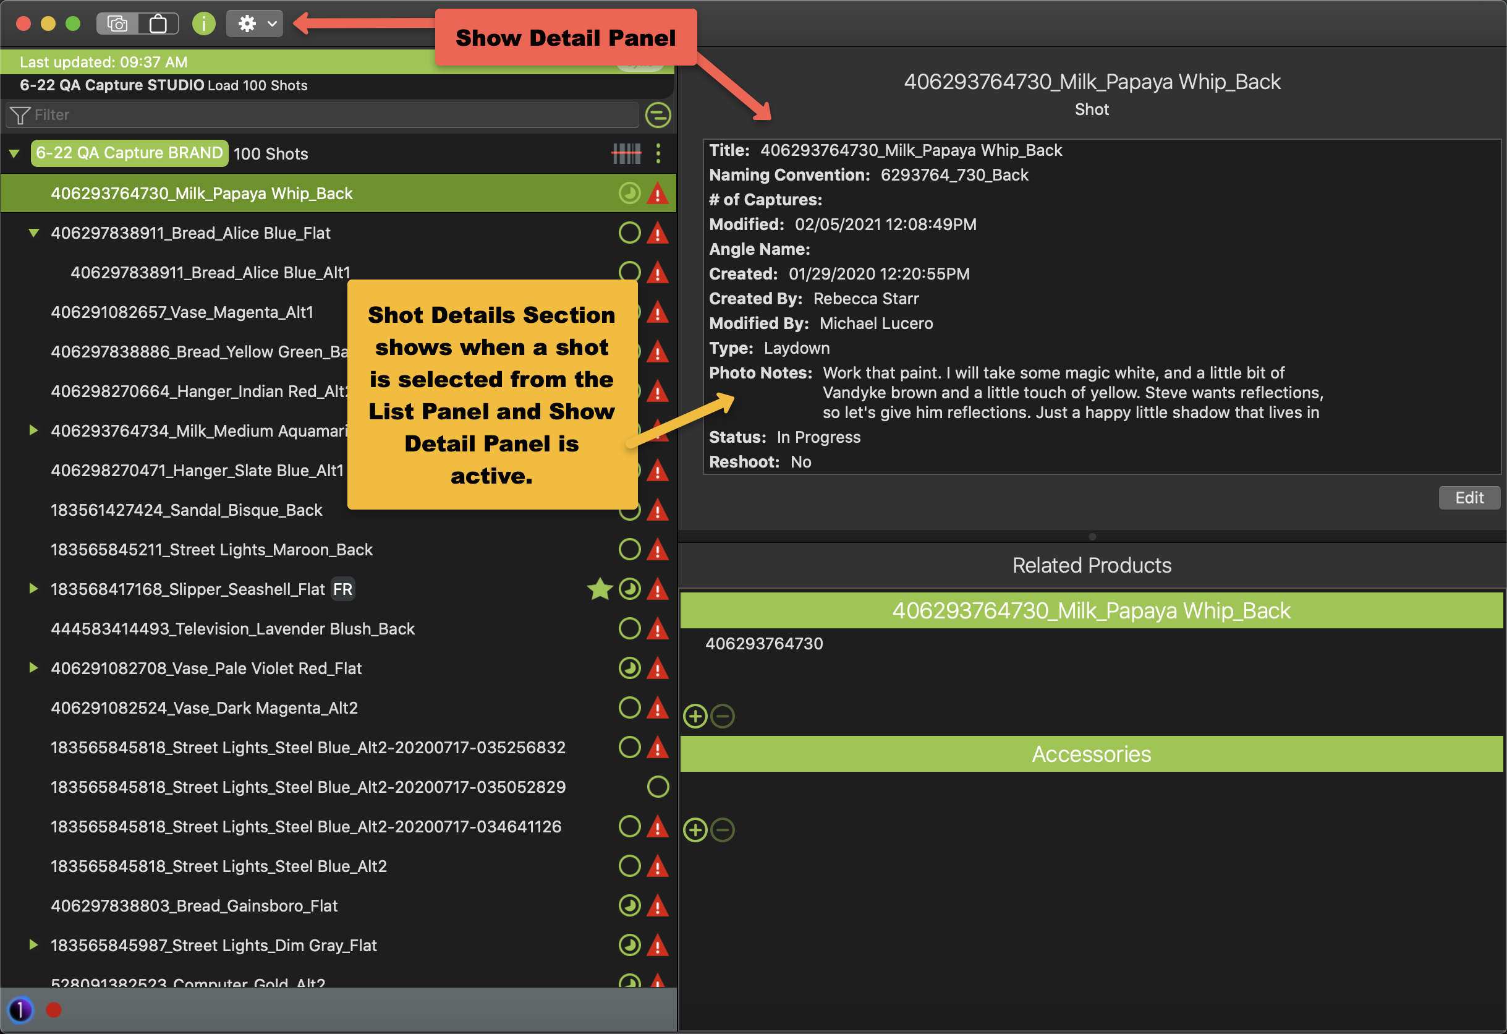Click red warning icon on Television_Lavender Blush_Back
This screenshot has width=1507, height=1034.
point(658,628)
